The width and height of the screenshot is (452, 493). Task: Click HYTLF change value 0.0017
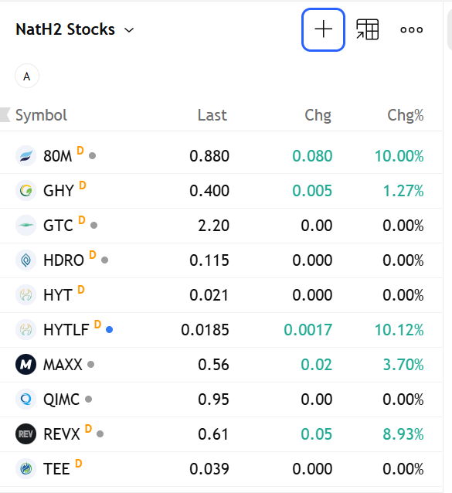[308, 330]
